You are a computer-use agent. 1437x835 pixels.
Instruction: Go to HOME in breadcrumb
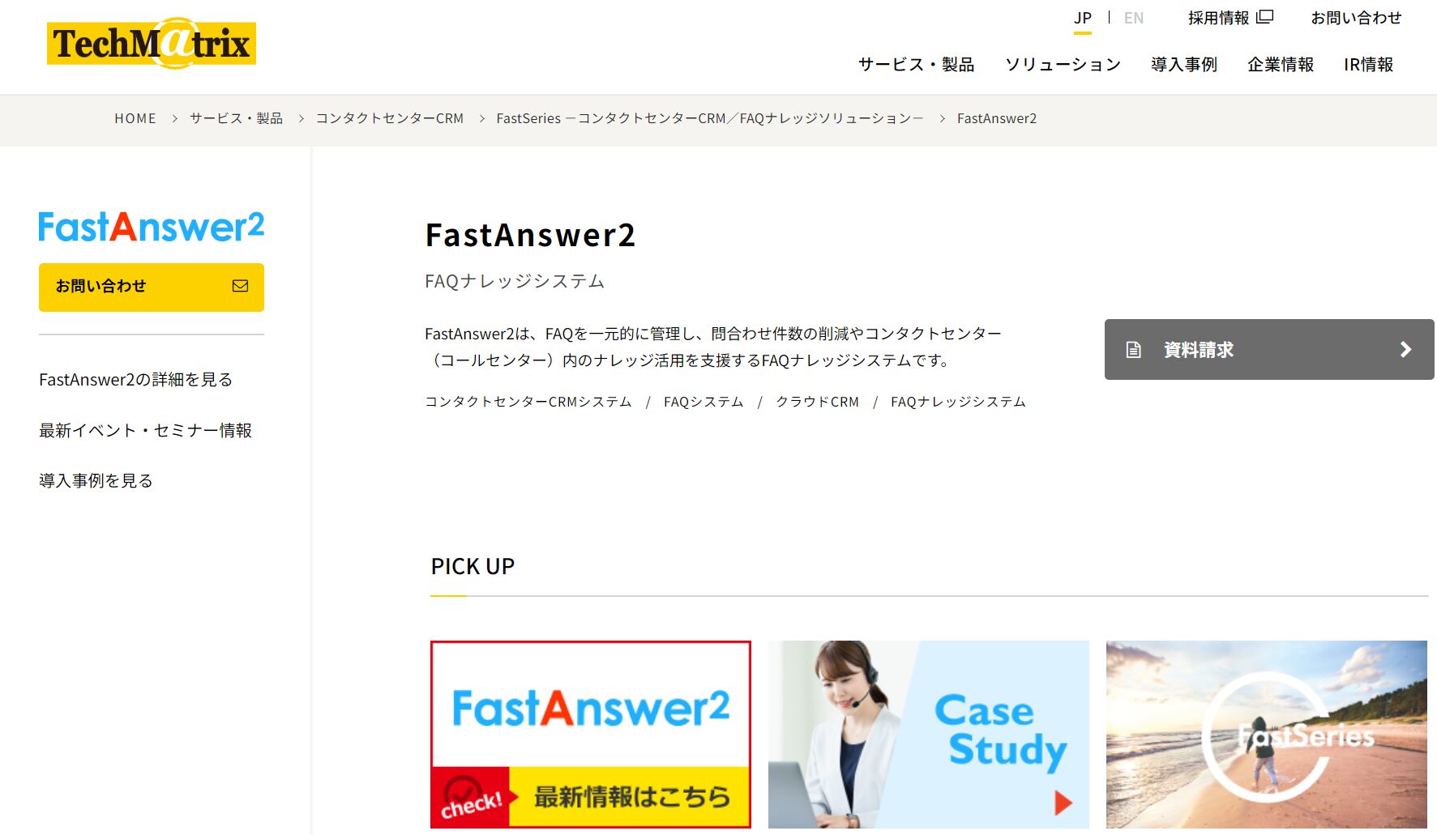point(135,118)
